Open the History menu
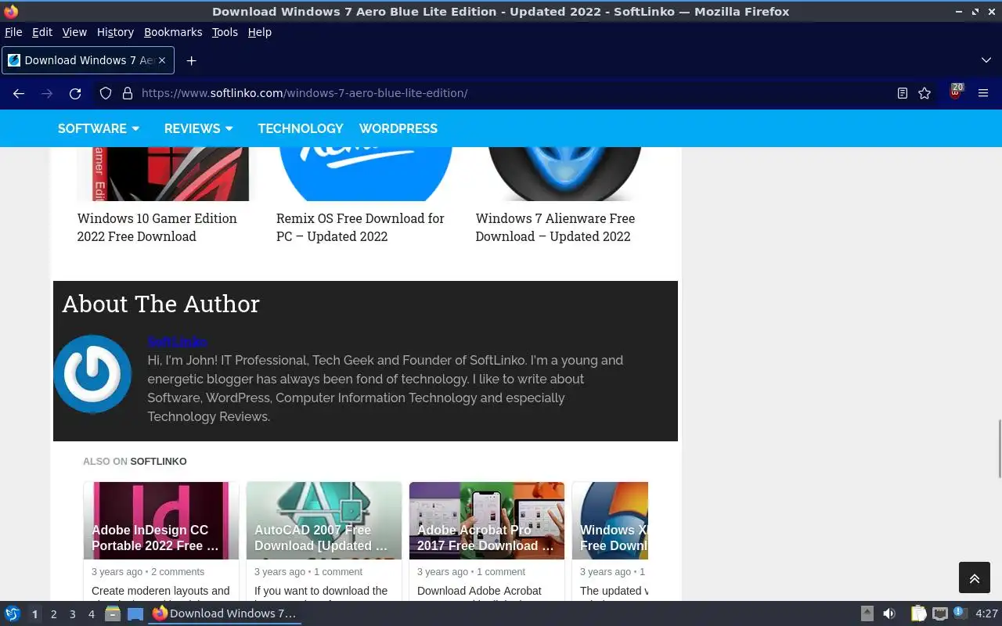Image resolution: width=1002 pixels, height=626 pixels. 115,32
